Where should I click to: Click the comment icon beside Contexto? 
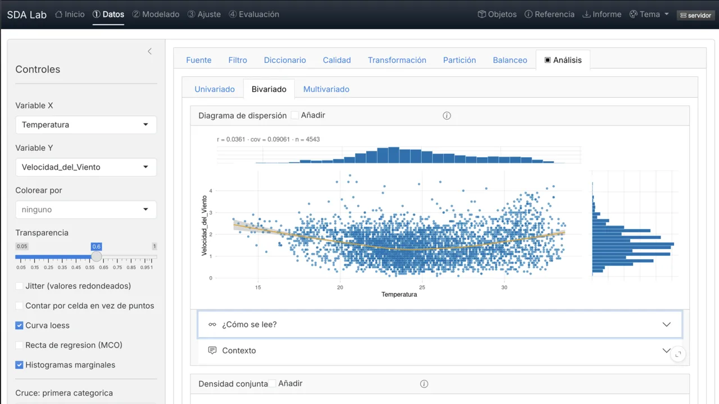(212, 350)
